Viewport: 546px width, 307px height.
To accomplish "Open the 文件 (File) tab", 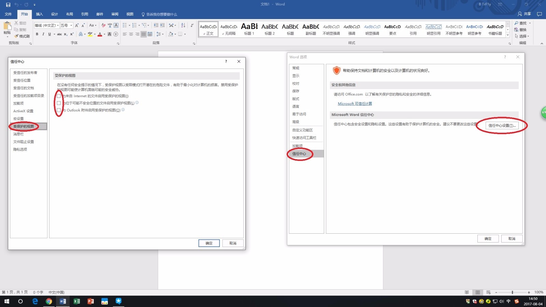I will (8, 14).
